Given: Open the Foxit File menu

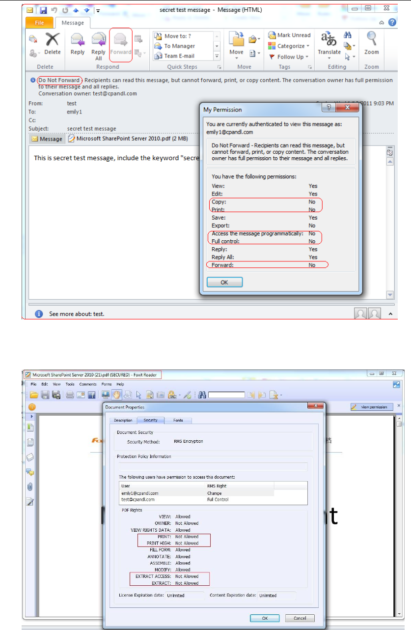Looking at the screenshot, I should (34, 384).
